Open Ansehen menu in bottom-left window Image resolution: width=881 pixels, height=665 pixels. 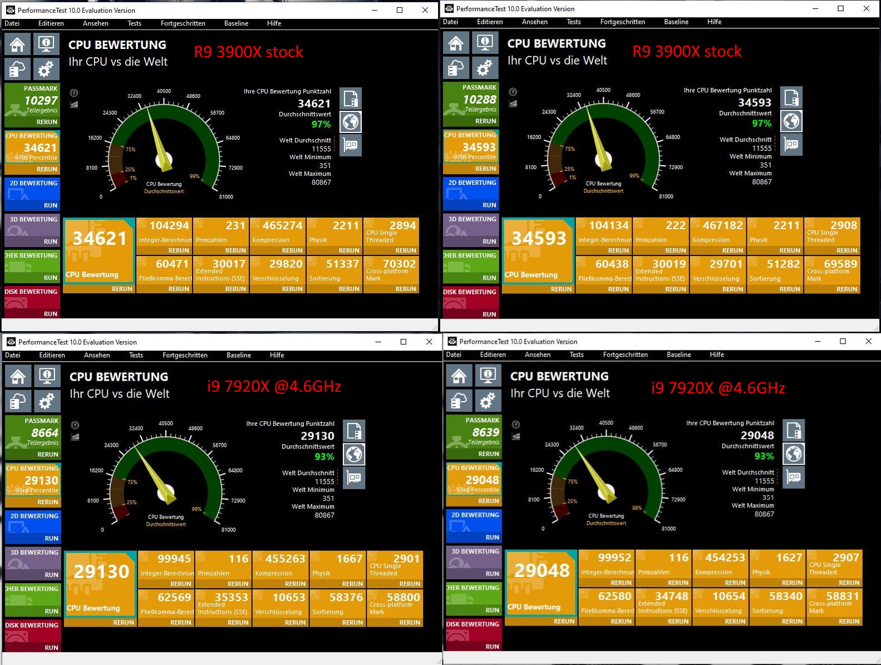click(x=97, y=355)
